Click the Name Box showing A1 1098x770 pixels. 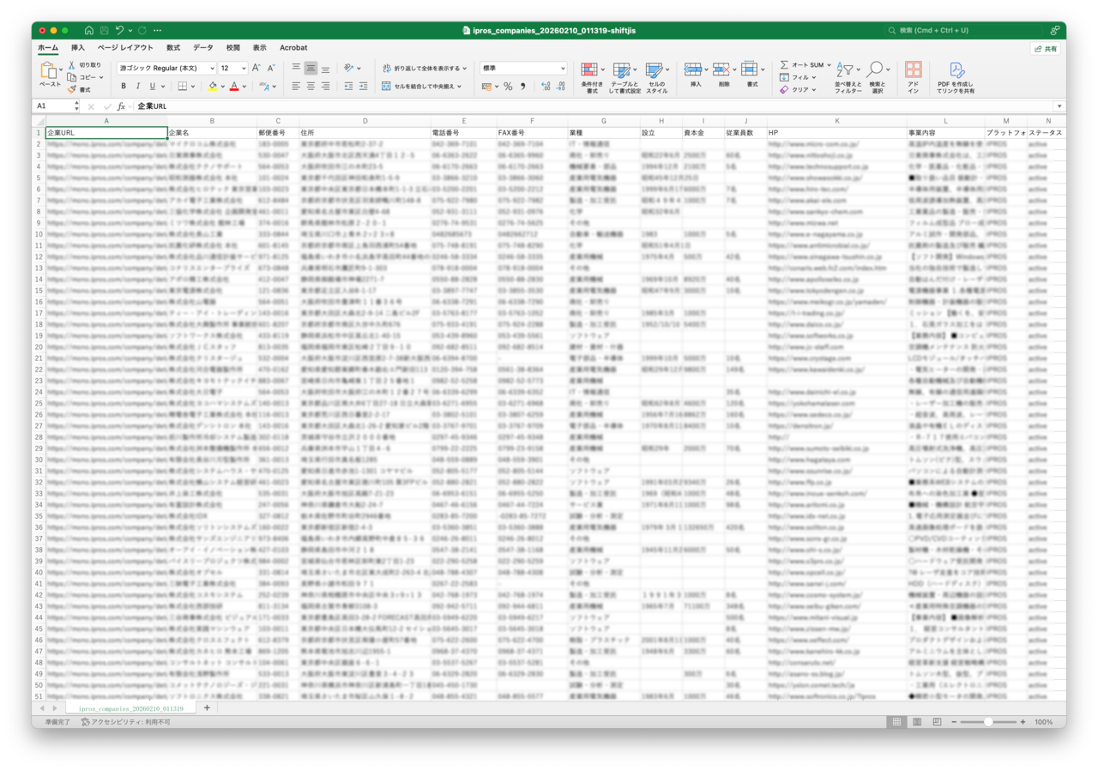click(53, 106)
